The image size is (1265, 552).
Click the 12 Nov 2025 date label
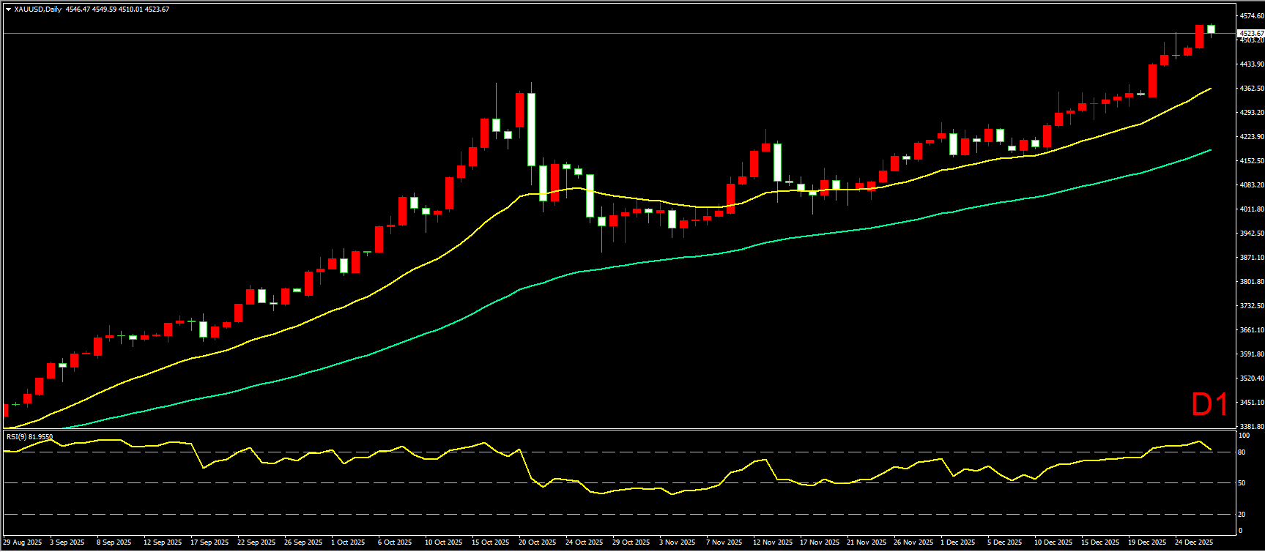click(772, 542)
